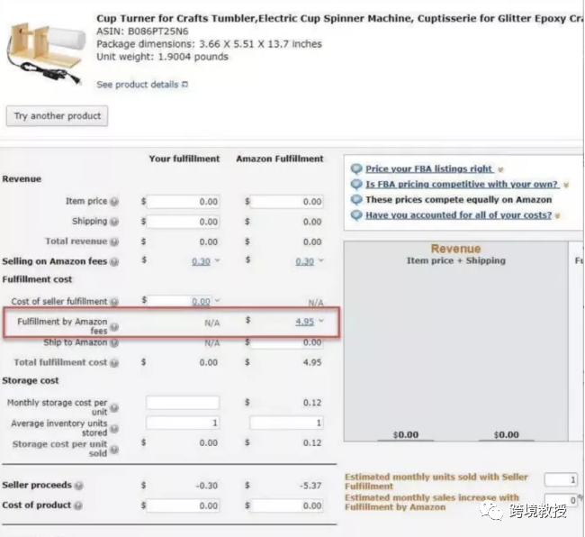Focus Your fulfillment Monthly storage cost field
The height and width of the screenshot is (537, 585).
point(183,403)
